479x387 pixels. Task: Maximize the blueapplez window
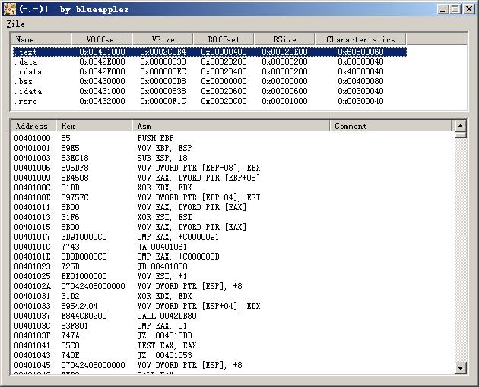pyautogui.click(x=455, y=9)
